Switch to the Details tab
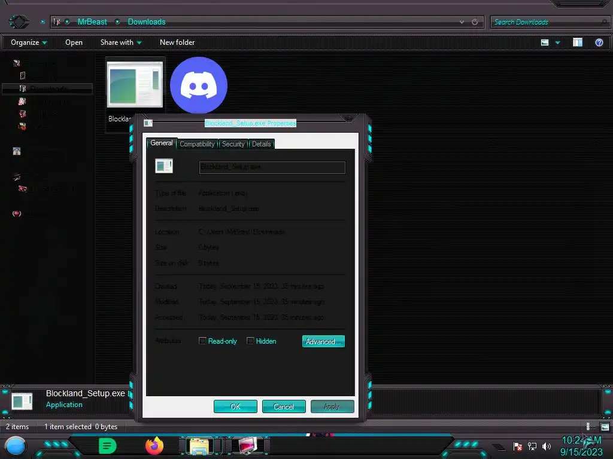The image size is (613, 459). (261, 144)
